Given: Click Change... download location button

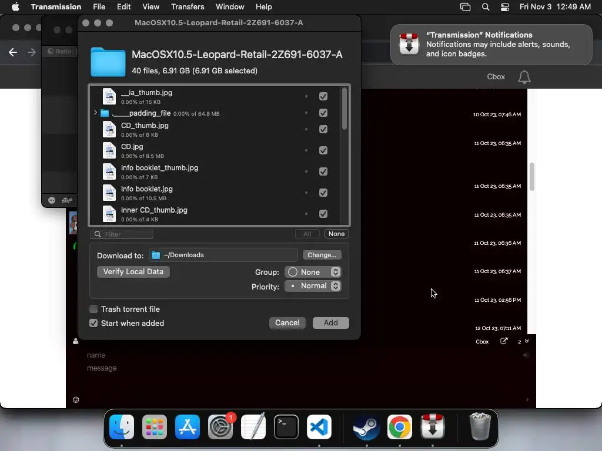Looking at the screenshot, I should pos(322,255).
